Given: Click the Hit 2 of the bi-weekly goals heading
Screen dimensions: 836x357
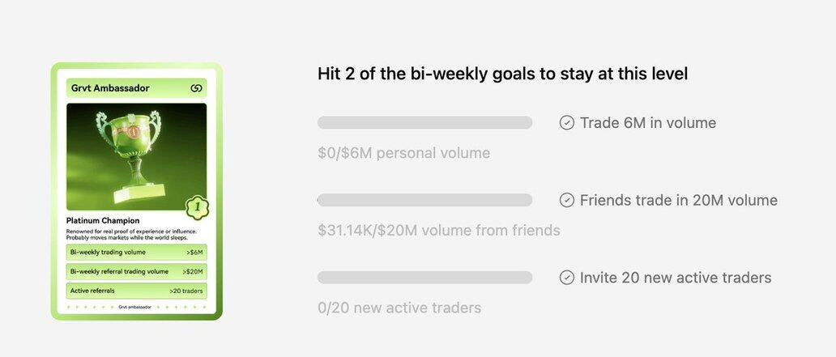Looking at the screenshot, I should click(x=502, y=74).
